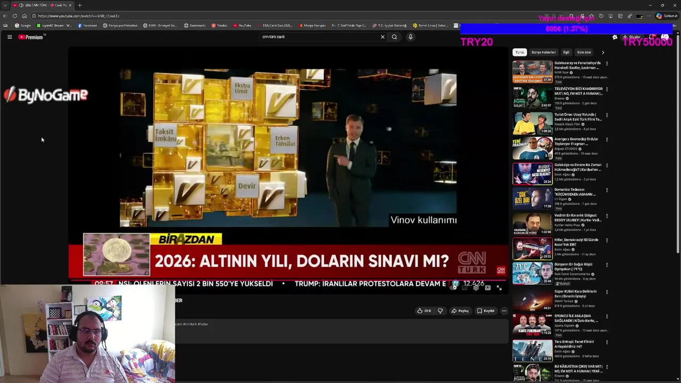Image resolution: width=681 pixels, height=383 pixels.
Task: Open a new browser tab
Action: tap(80, 5)
